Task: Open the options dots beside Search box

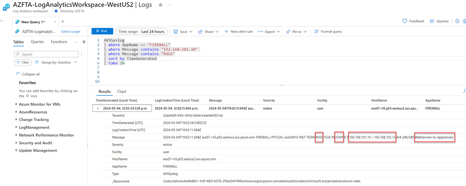Action: [82, 54]
